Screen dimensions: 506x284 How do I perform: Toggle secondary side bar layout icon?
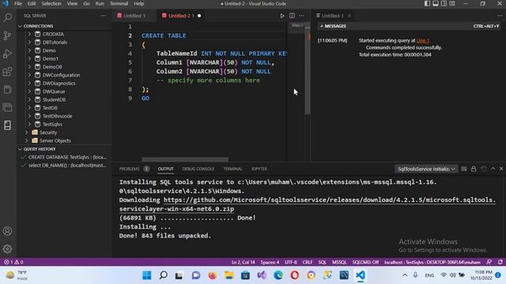pos(444,3)
